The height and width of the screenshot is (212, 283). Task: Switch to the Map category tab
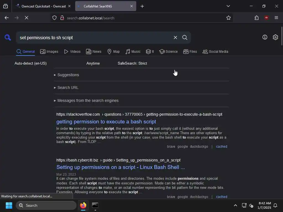pyautogui.click(x=113, y=52)
